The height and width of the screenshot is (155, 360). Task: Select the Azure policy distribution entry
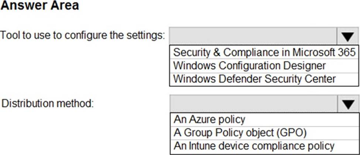pos(209,119)
